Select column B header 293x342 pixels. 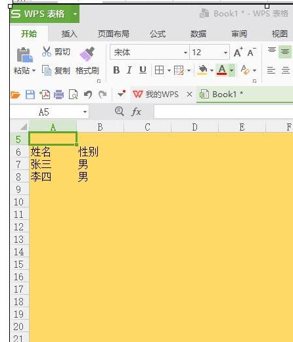pos(100,127)
